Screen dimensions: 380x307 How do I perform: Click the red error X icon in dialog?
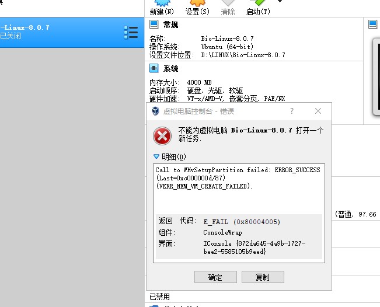click(162, 135)
